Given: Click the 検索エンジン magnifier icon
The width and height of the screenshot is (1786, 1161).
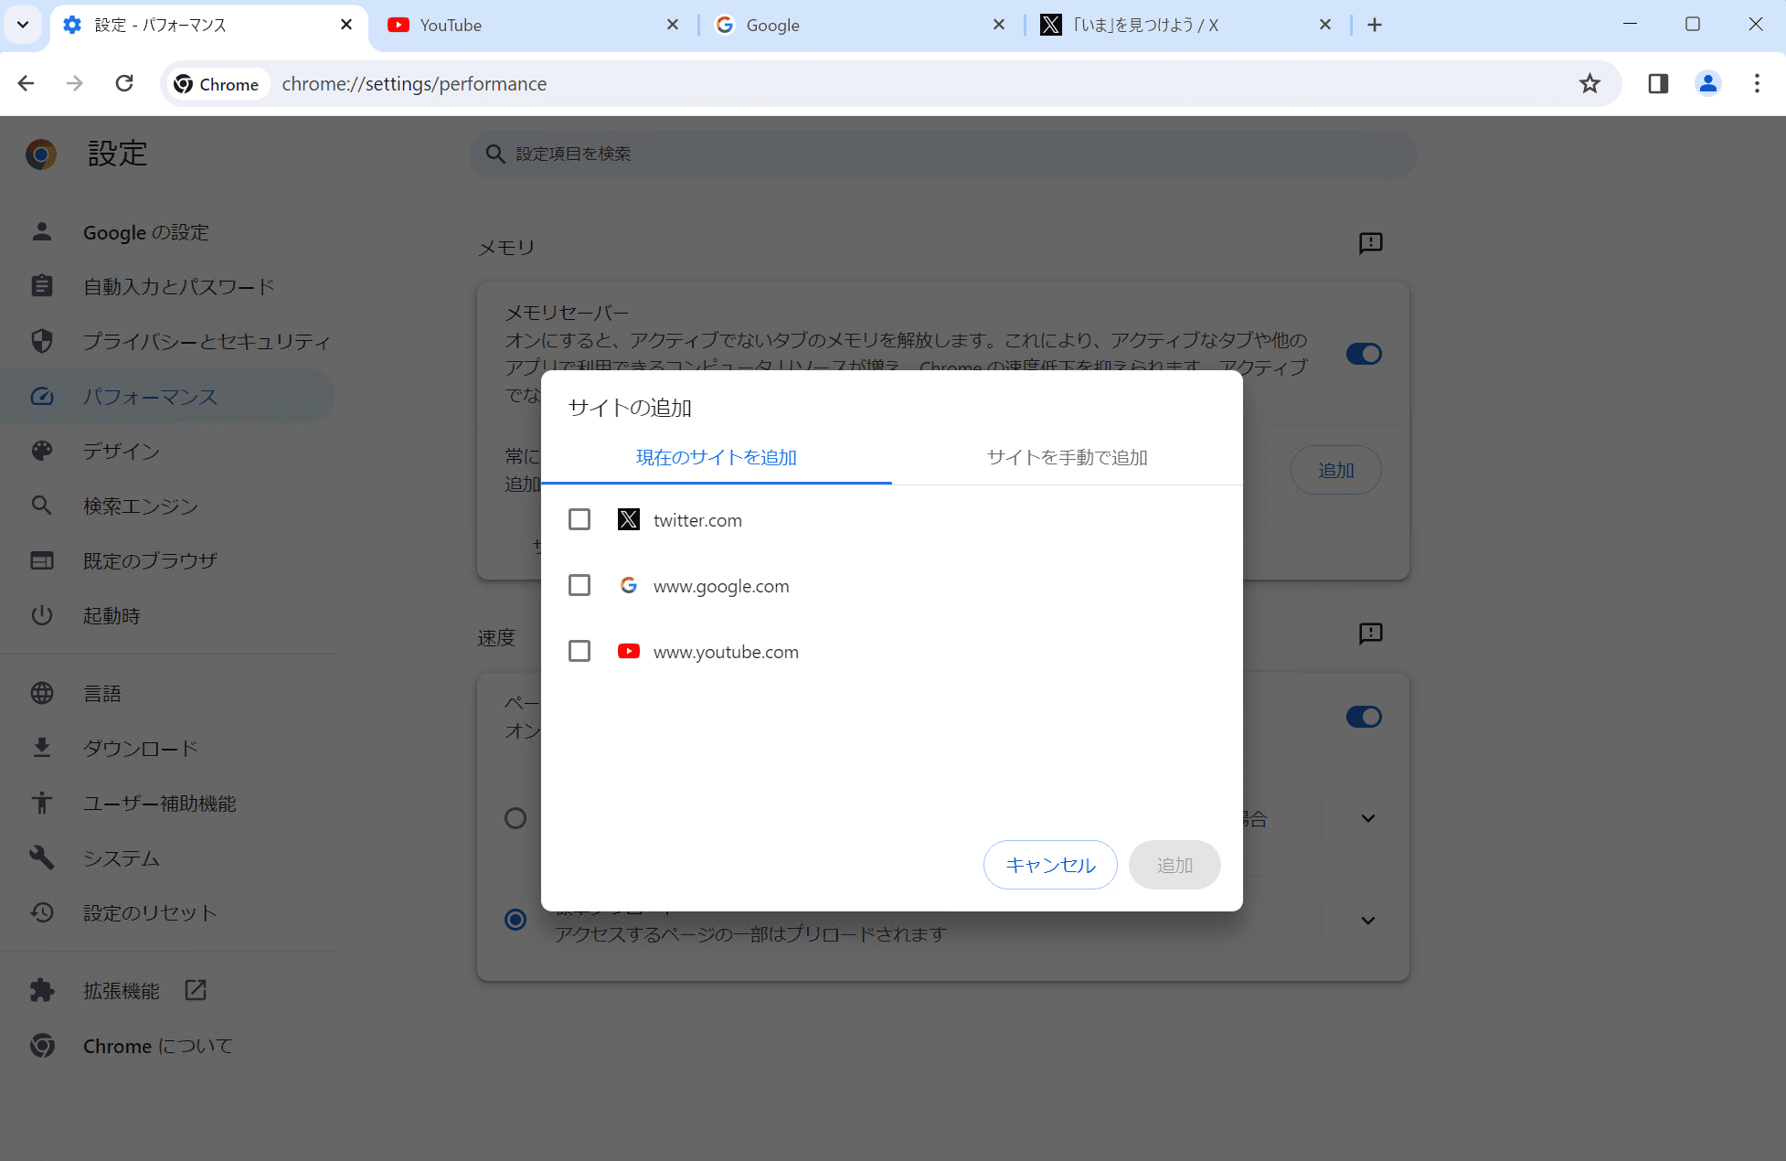Looking at the screenshot, I should pos(42,506).
